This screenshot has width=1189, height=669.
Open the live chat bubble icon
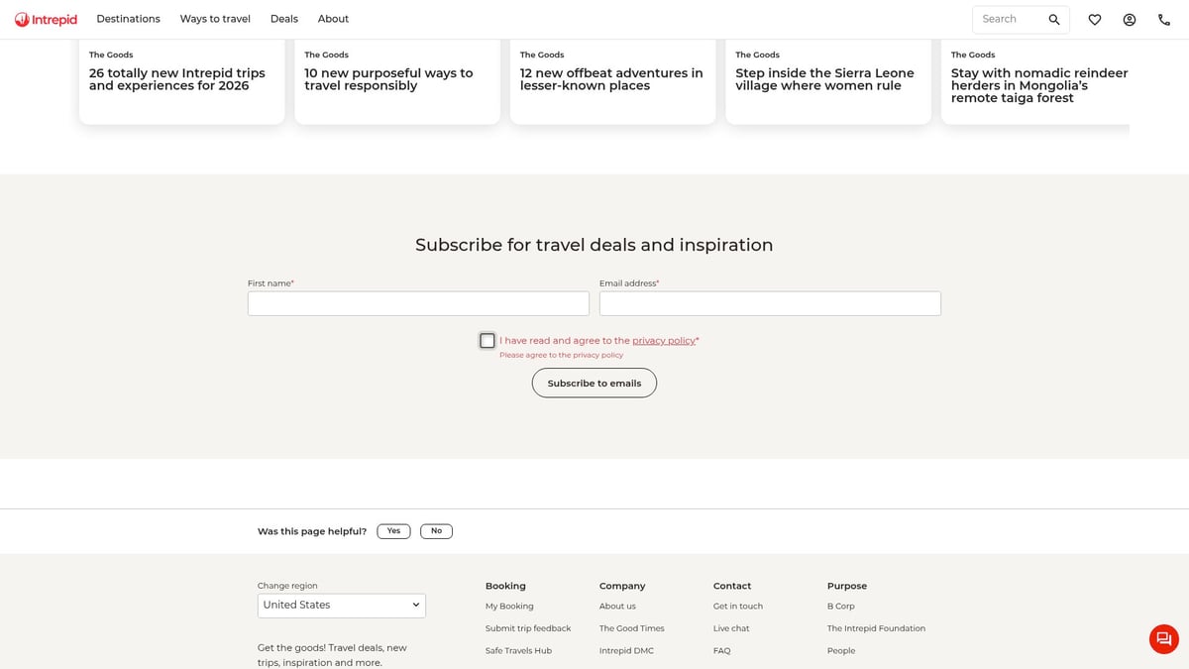[1163, 639]
